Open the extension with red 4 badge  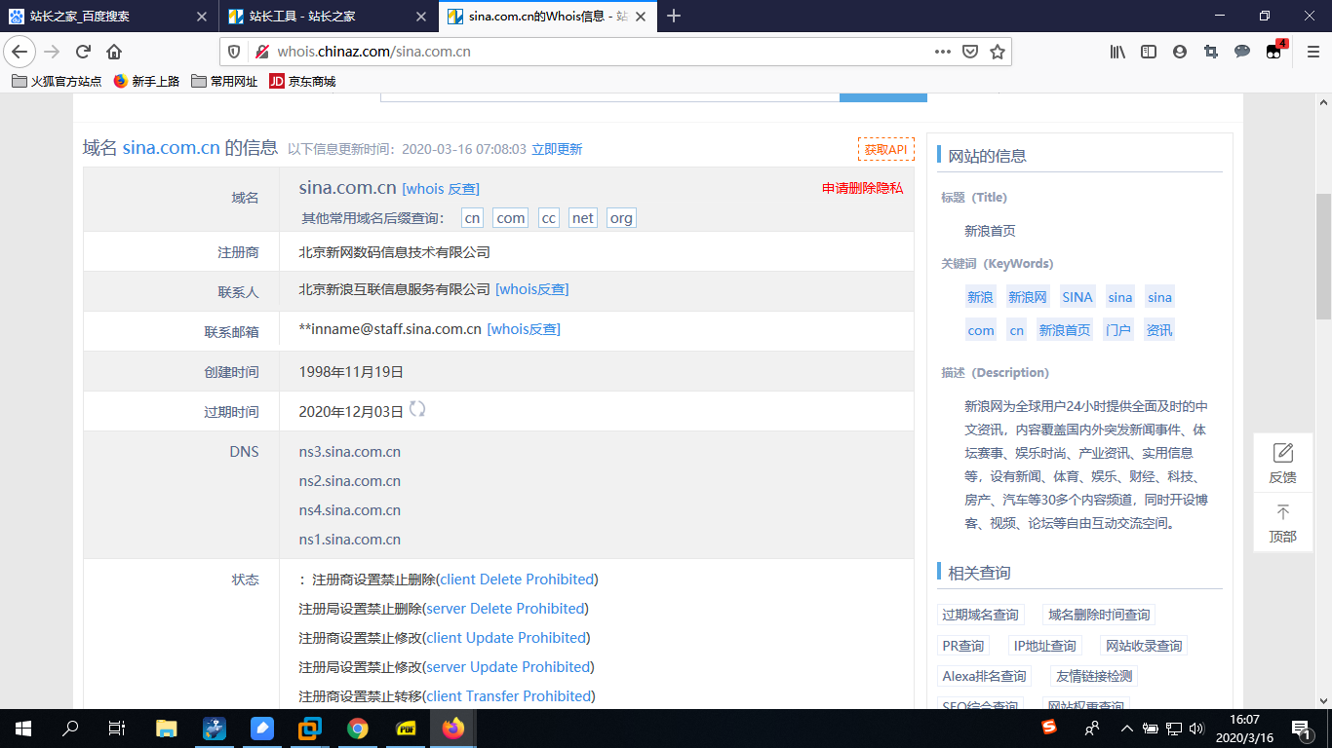click(x=1274, y=52)
